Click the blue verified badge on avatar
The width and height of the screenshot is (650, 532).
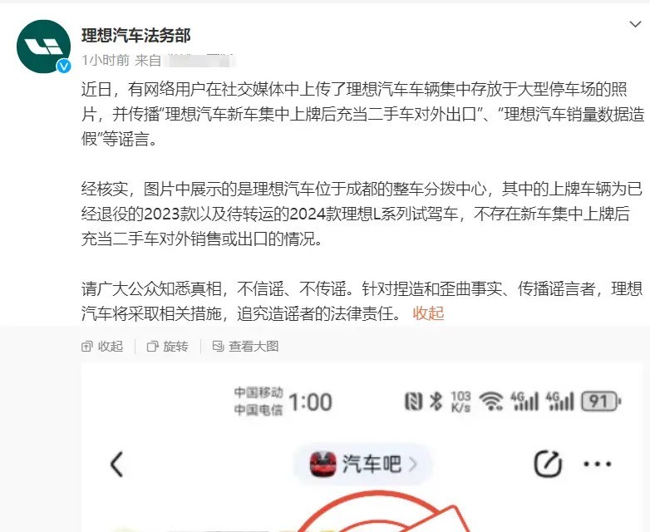point(63,66)
